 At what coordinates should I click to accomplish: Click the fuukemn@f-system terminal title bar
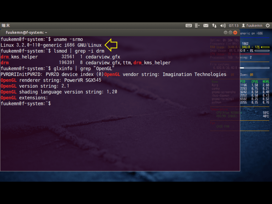coord(120,32)
